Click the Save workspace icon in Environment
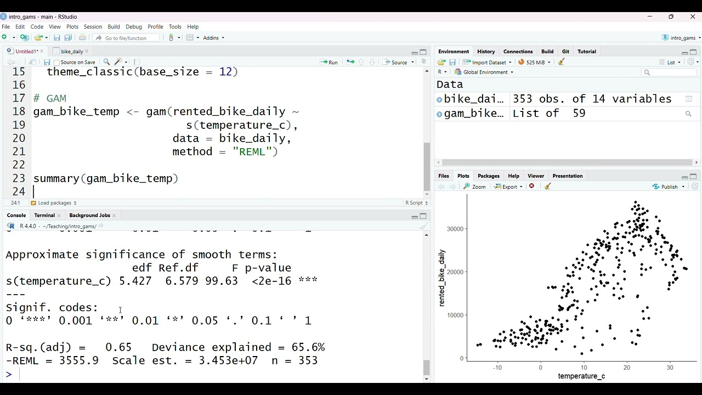This screenshot has height=395, width=702. click(452, 63)
